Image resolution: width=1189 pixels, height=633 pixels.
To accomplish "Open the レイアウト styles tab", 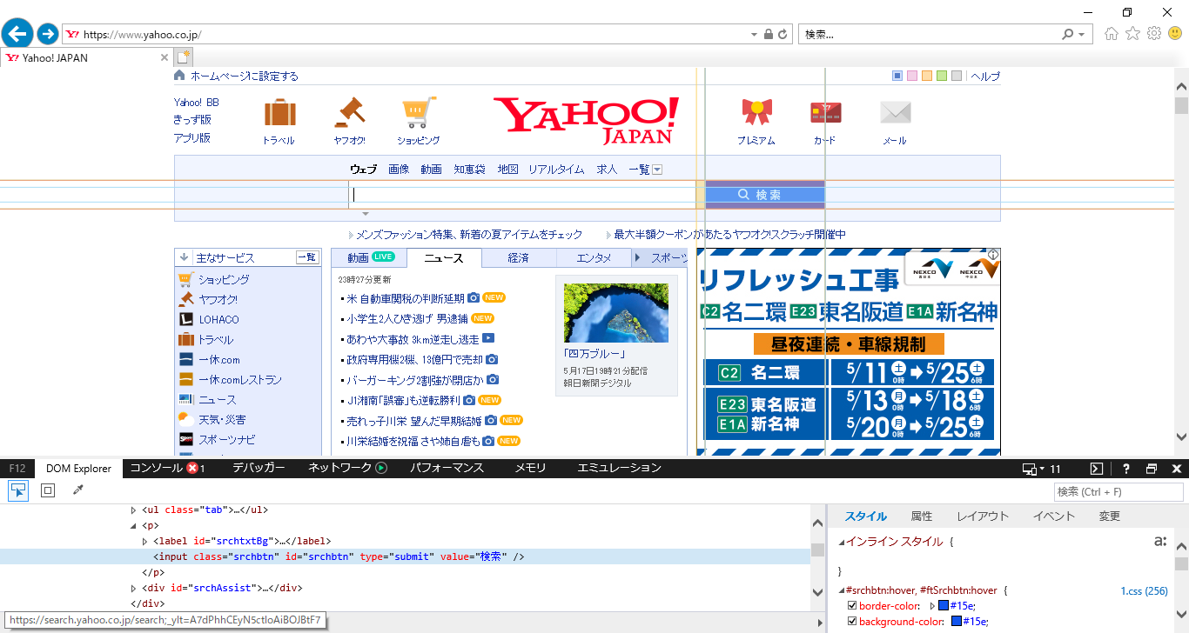I will pyautogui.click(x=982, y=516).
